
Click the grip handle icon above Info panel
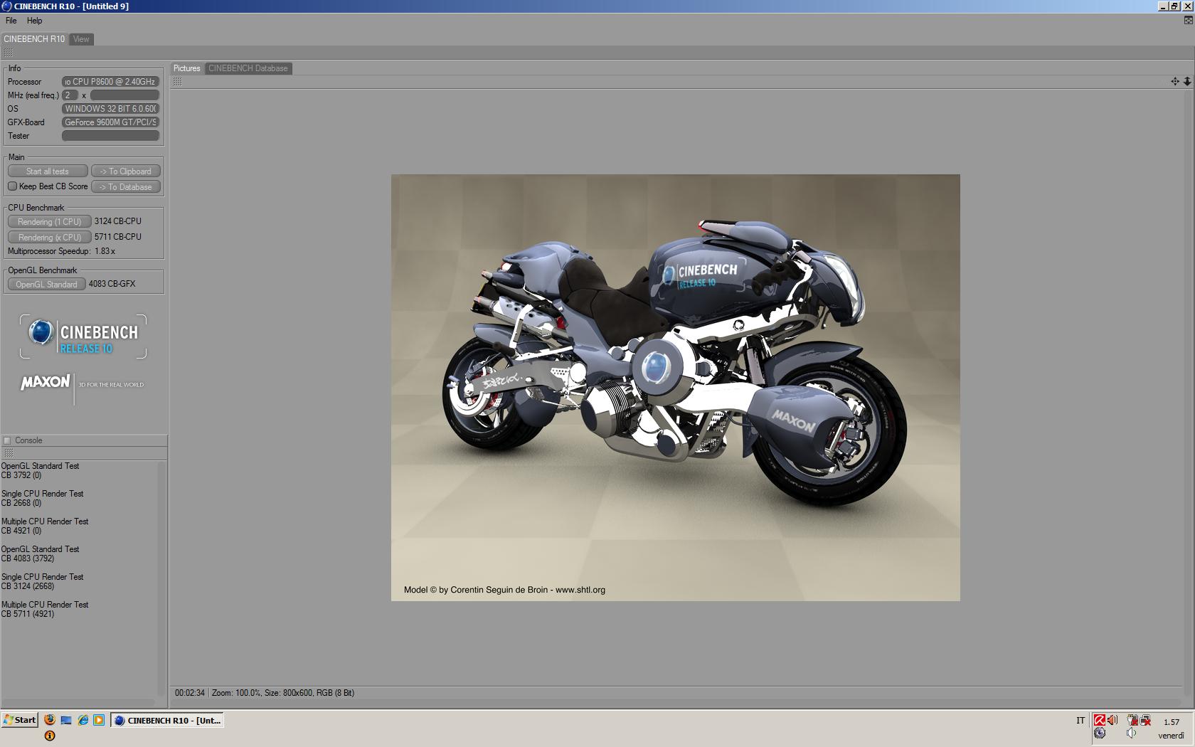pyautogui.click(x=9, y=53)
